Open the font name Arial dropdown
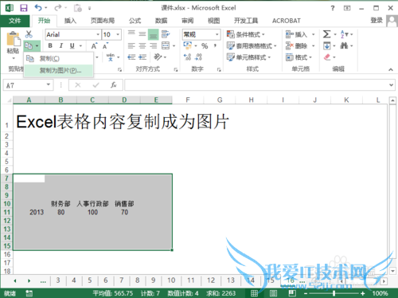 98,34
